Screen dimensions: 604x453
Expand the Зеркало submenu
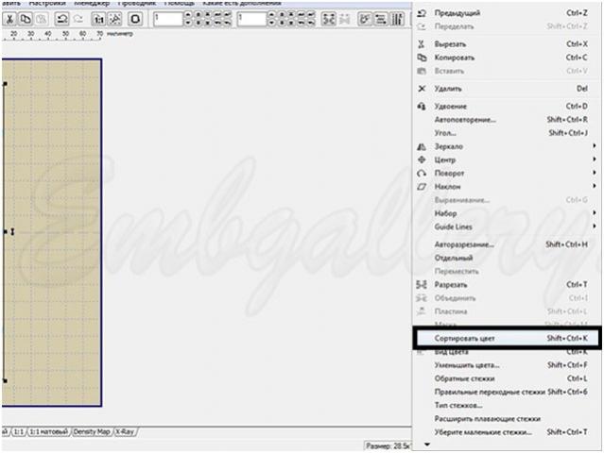(507, 146)
